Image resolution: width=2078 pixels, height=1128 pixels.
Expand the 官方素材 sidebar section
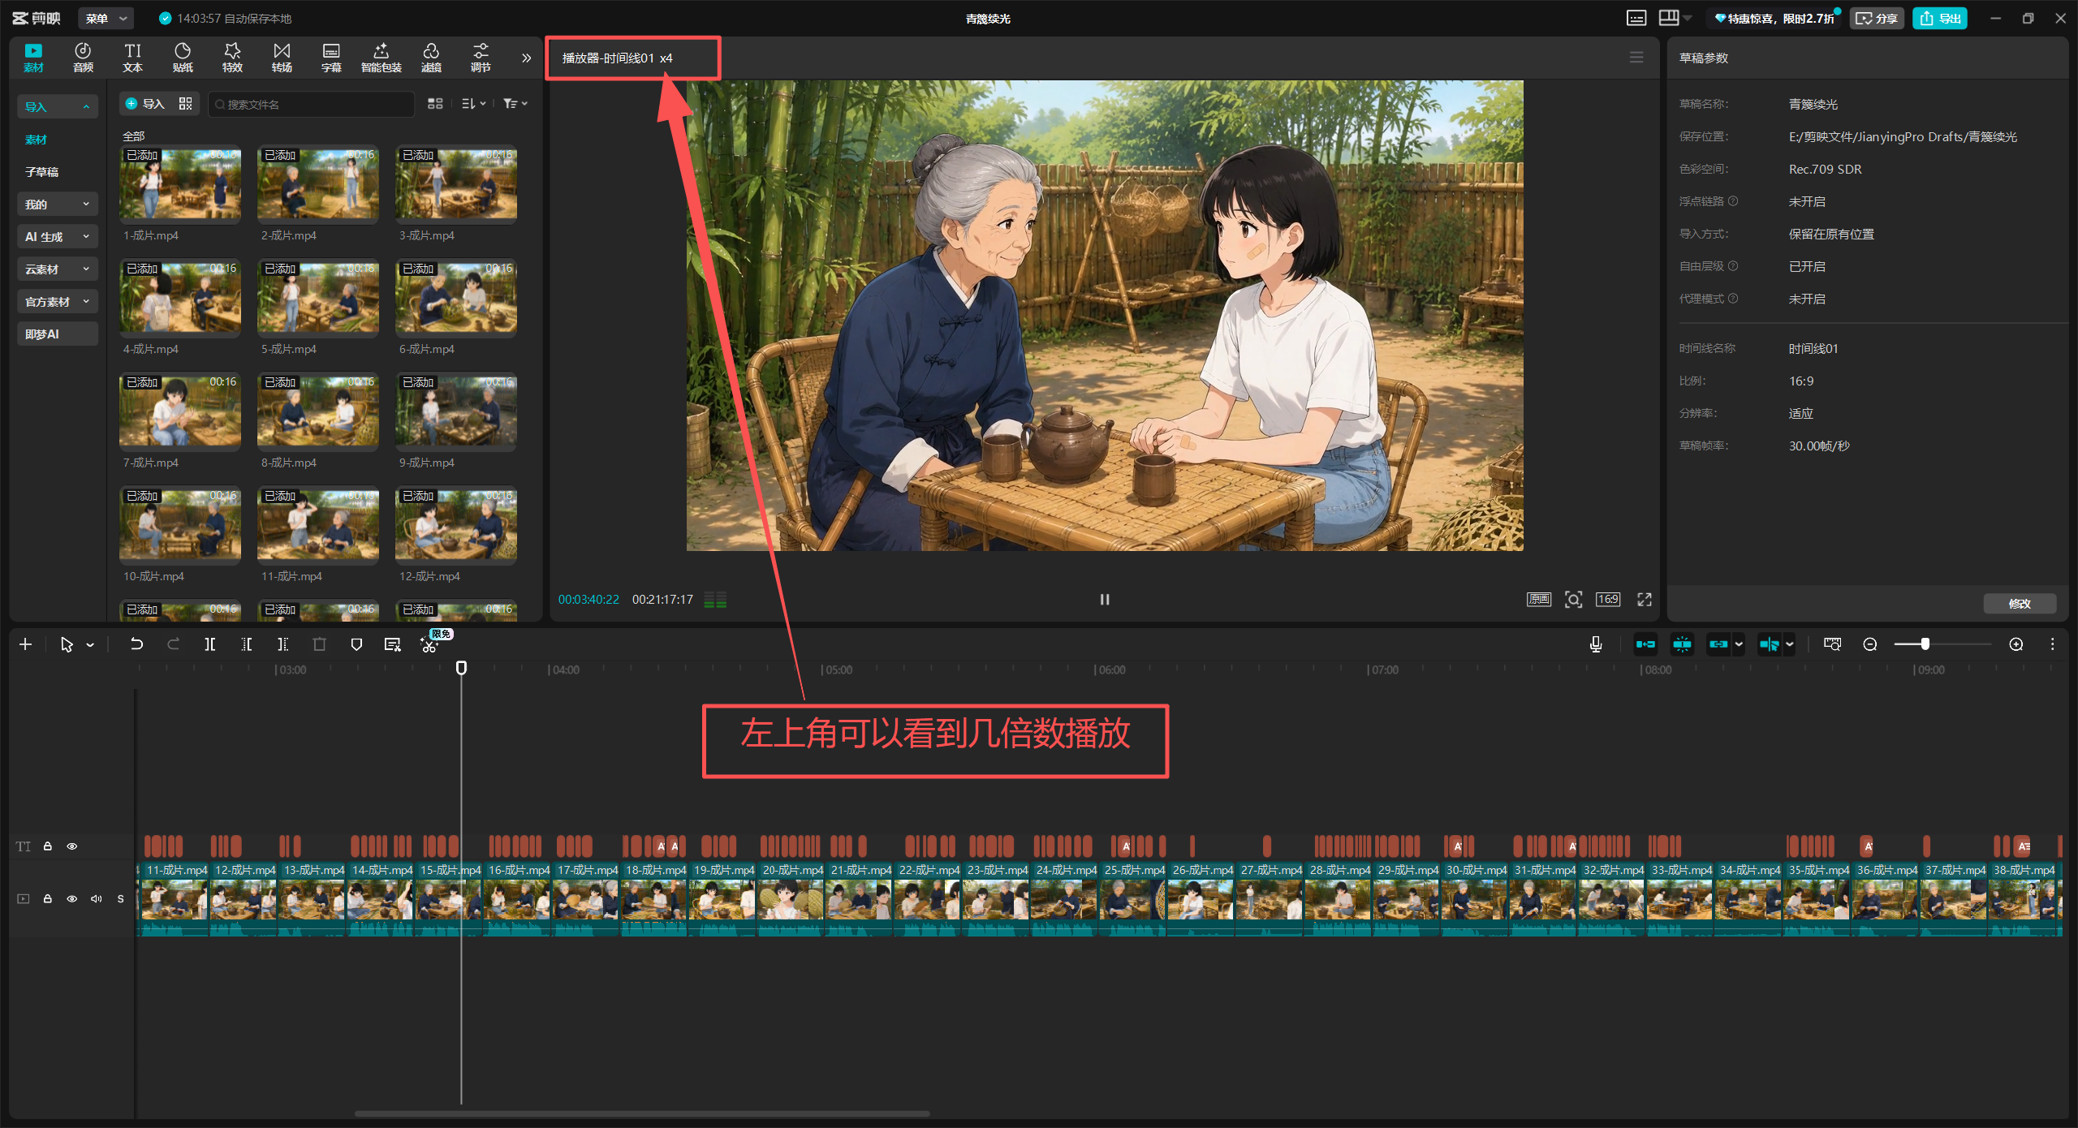[57, 302]
